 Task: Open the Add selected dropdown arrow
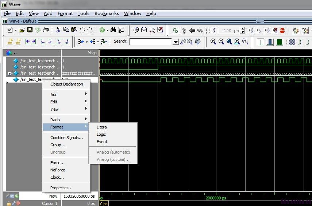107,30
